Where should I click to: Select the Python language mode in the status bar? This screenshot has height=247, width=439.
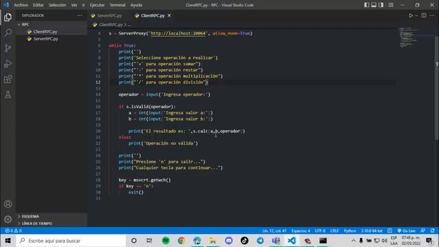[x=350, y=231]
